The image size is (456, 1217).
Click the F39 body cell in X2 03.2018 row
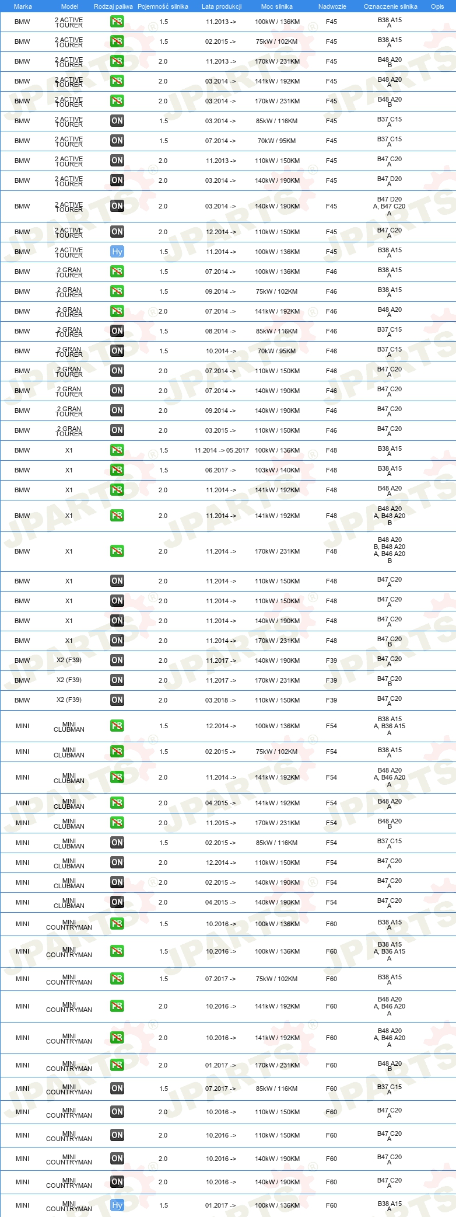331,700
